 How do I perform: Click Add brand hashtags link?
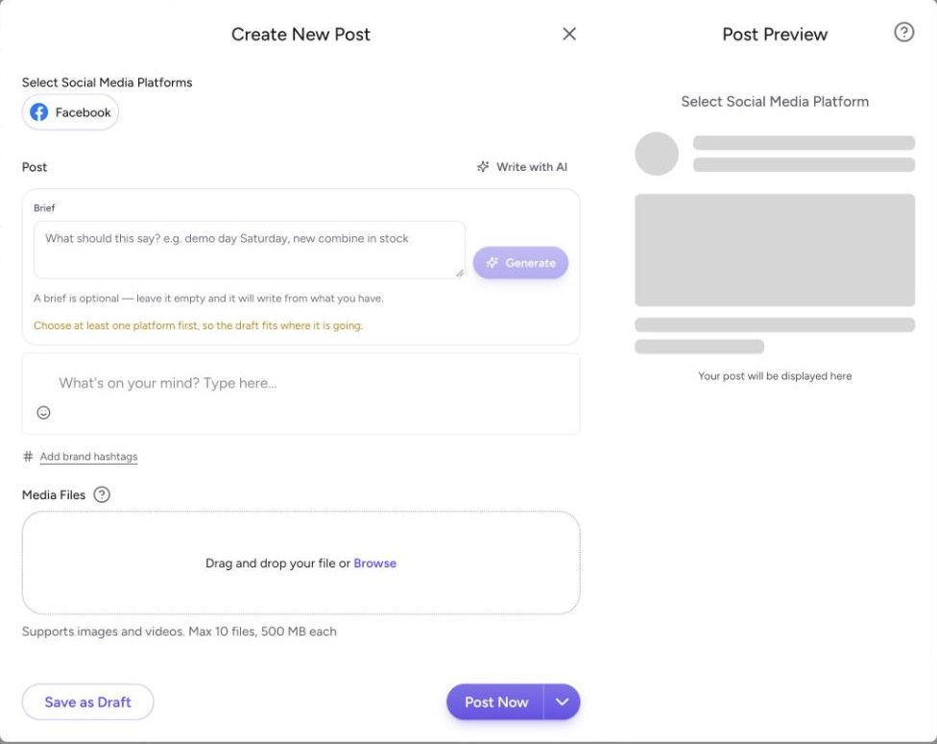tap(88, 457)
